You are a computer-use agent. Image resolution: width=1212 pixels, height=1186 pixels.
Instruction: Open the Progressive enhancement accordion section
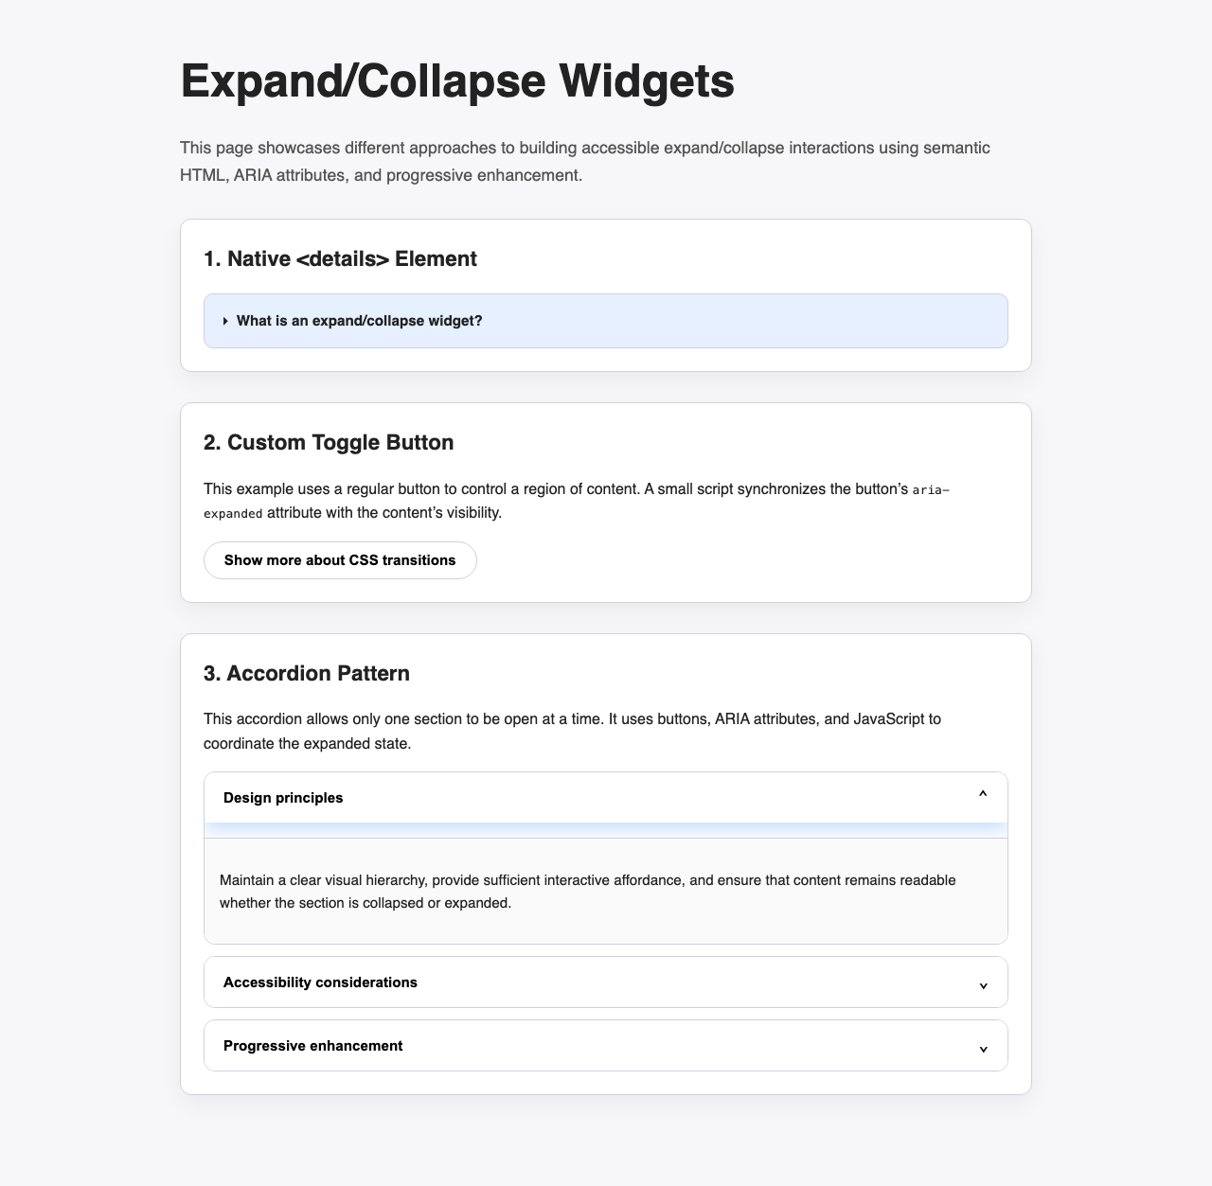point(312,1046)
